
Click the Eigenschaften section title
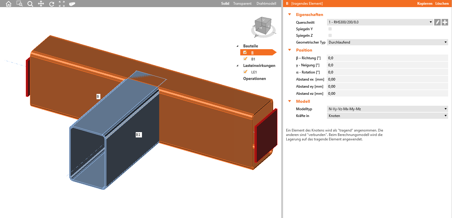309,15
